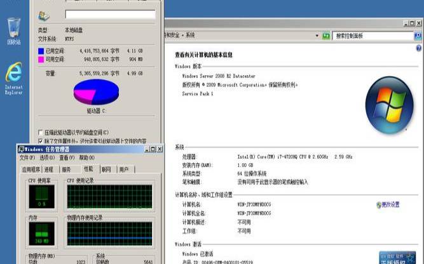Screen dimensions: 424x264
Task: Click the Intel Core i7-4720HQ processor text
Action: click(295, 157)
